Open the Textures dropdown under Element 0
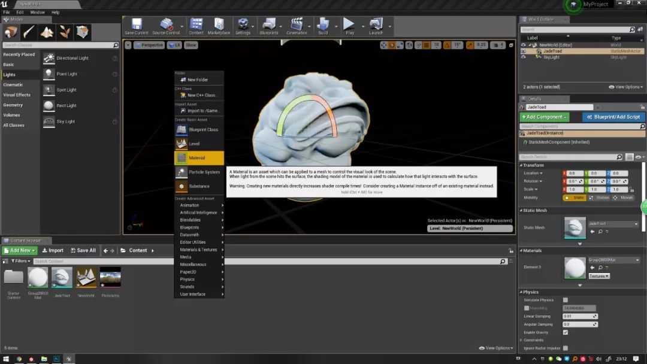Viewport: 647px width, 364px height. click(x=601, y=275)
